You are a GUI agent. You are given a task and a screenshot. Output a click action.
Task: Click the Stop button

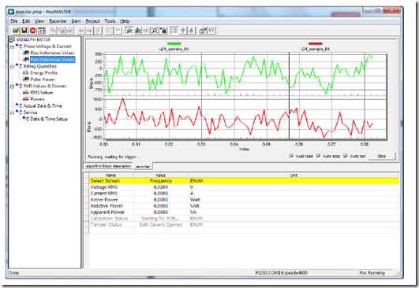click(x=382, y=156)
